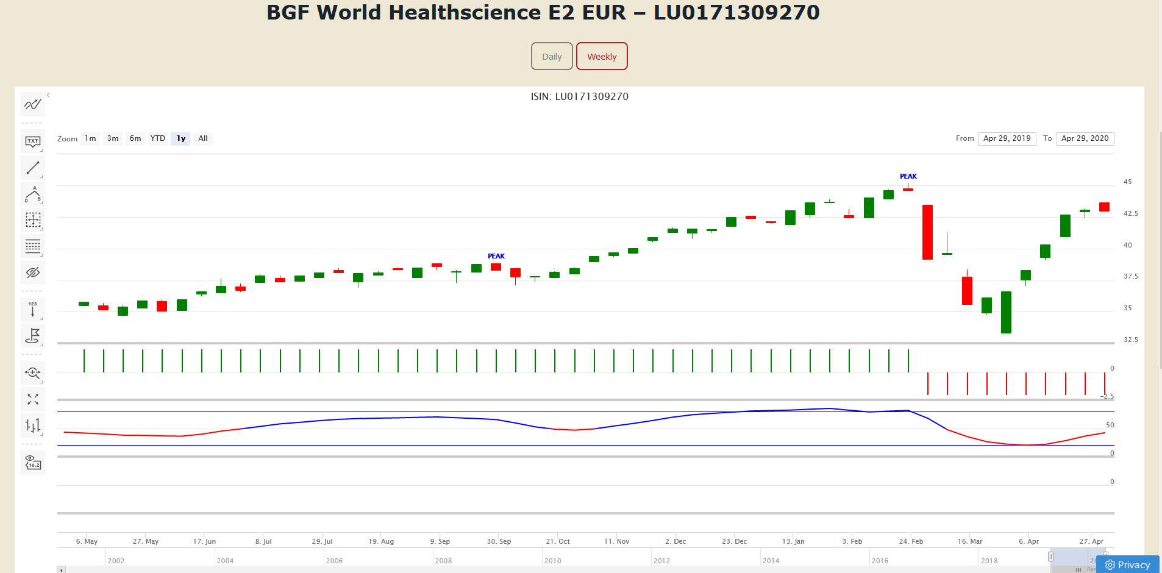The height and width of the screenshot is (573, 1162).
Task: Collapse the left toolbar with the small chevron
Action: [48, 95]
